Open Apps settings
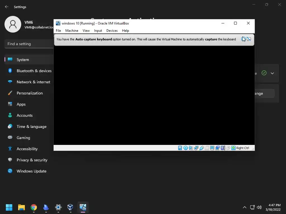The height and width of the screenshot is (214, 286). tap(29, 104)
